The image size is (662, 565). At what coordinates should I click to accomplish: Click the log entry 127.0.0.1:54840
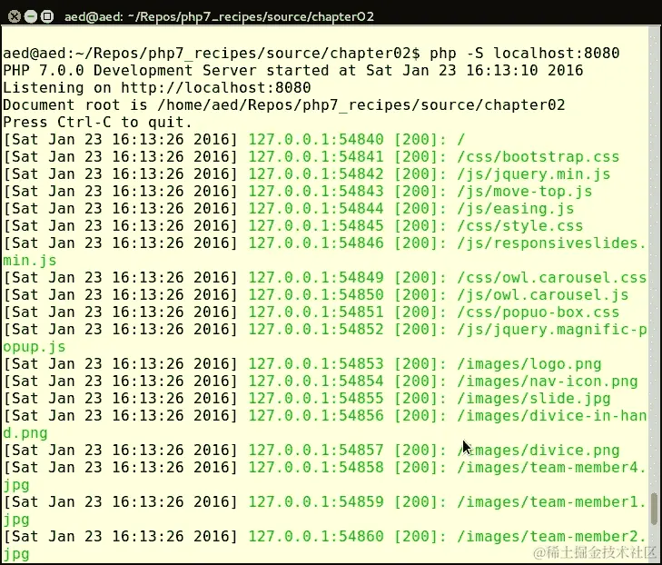[234, 139]
